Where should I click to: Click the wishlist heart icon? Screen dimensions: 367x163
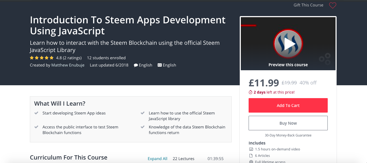click(333, 5)
